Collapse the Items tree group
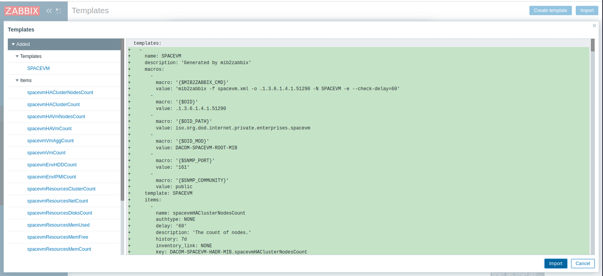Image resolution: width=603 pixels, height=276 pixels. [17, 80]
